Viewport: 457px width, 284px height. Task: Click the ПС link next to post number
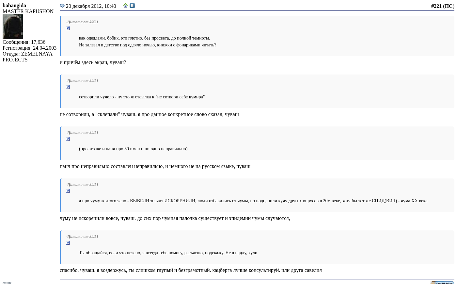(449, 6)
